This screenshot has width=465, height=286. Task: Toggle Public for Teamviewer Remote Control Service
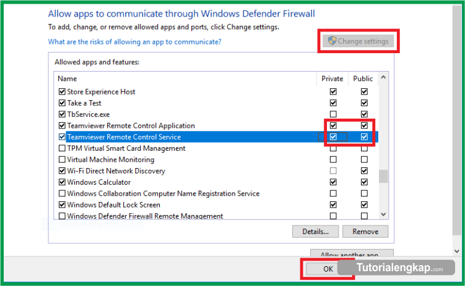(x=364, y=137)
